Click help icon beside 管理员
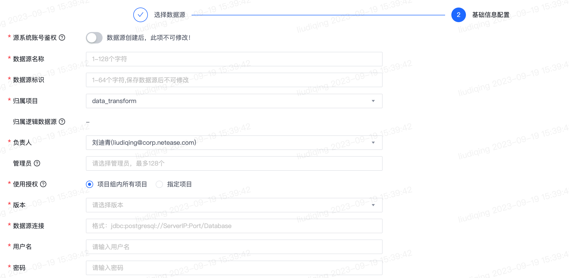This screenshot has width=569, height=278. click(37, 163)
